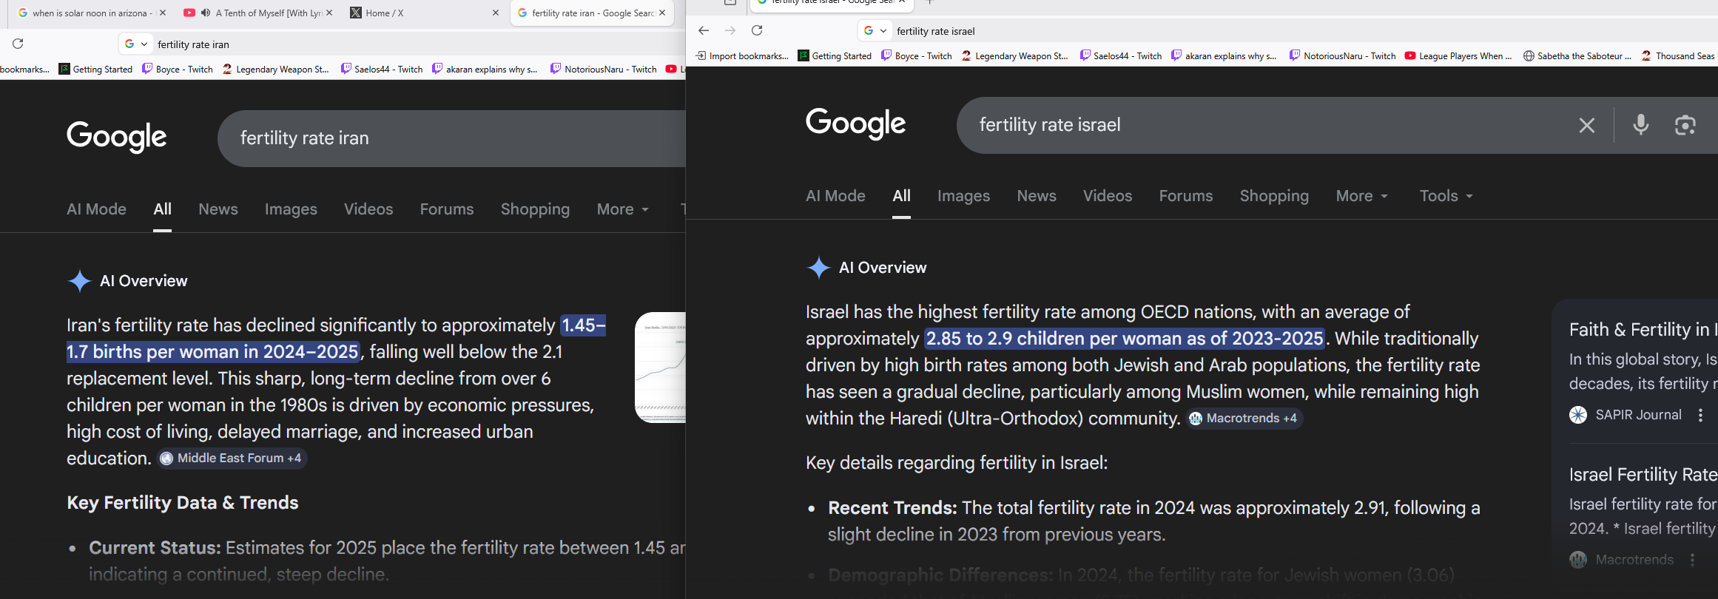Click the fertility rate iran search box

coord(451,138)
